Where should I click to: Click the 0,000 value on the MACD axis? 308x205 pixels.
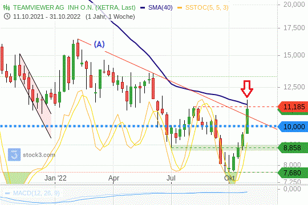[292, 189]
